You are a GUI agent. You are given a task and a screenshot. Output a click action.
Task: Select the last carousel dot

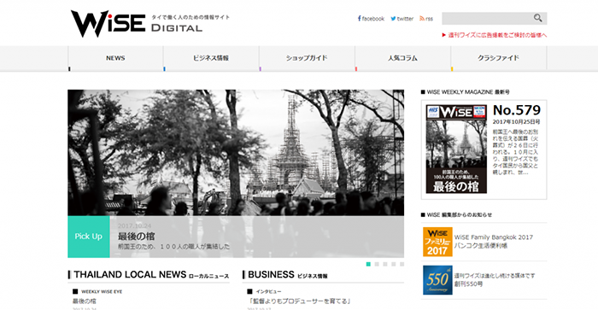402,264
